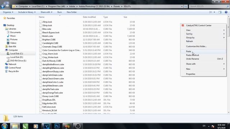The height and width of the screenshot is (129, 230).
Task: Open File Explorer taskbar icon
Action: 15,126
